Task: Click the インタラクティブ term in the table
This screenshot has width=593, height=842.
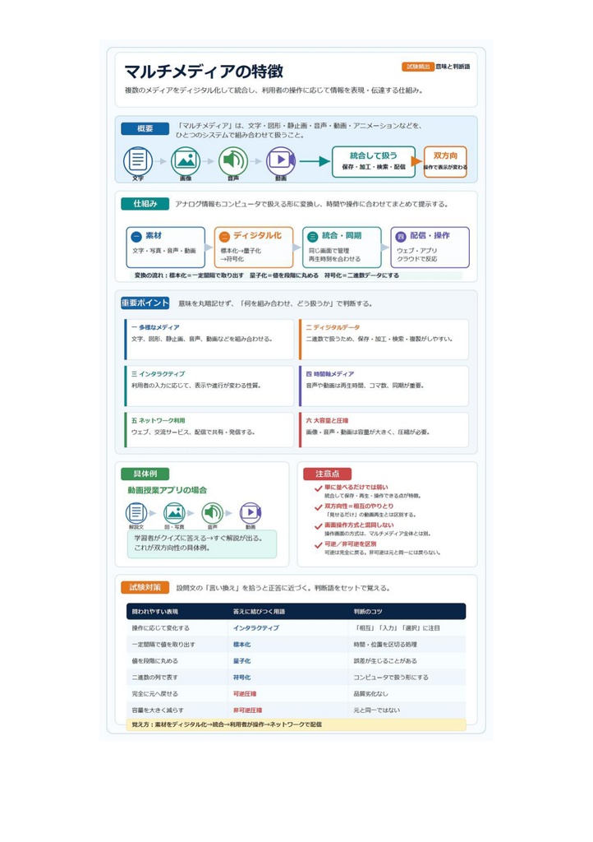Action: (255, 627)
